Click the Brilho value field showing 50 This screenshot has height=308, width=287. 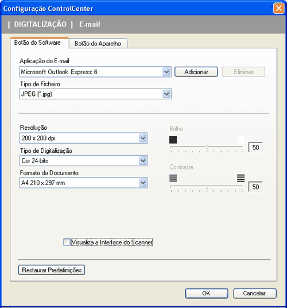255,147
